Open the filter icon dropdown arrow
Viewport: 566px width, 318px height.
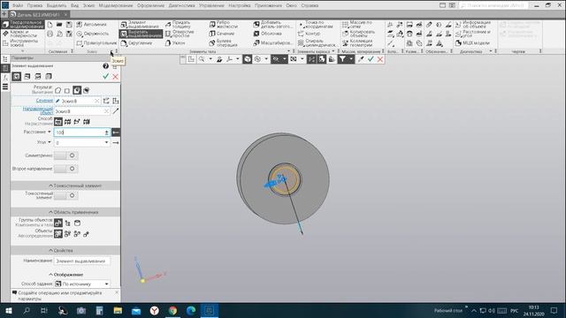[x=350, y=59]
